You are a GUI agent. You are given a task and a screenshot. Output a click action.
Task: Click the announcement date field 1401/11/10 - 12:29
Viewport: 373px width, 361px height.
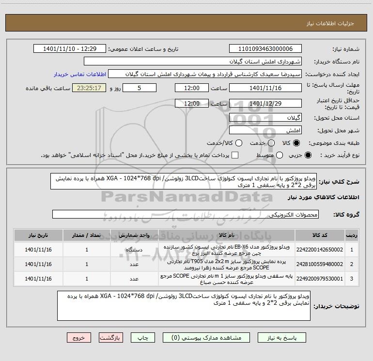70,49
